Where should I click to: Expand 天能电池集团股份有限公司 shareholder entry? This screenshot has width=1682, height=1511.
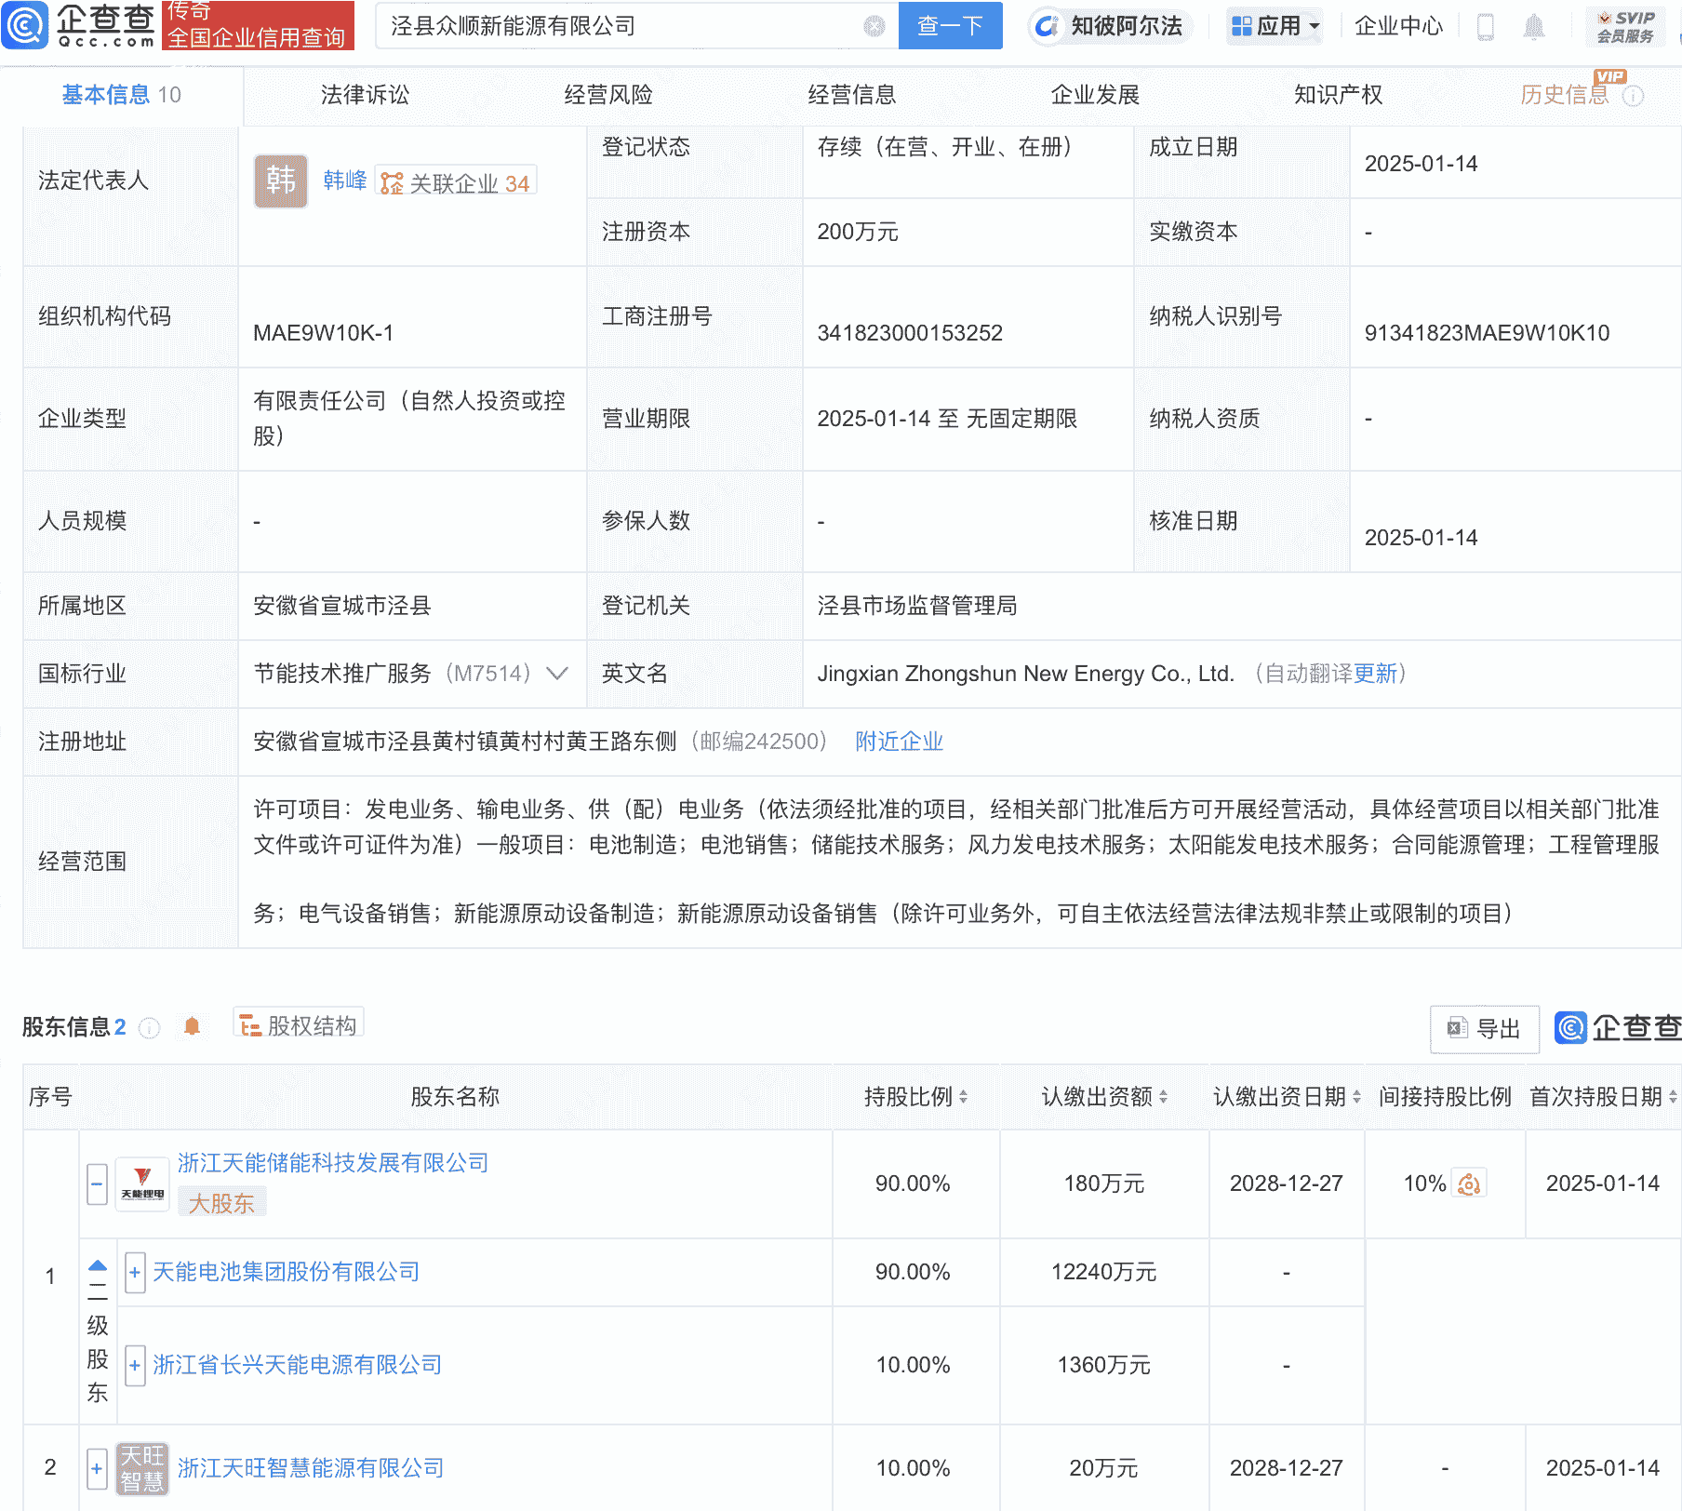click(134, 1273)
